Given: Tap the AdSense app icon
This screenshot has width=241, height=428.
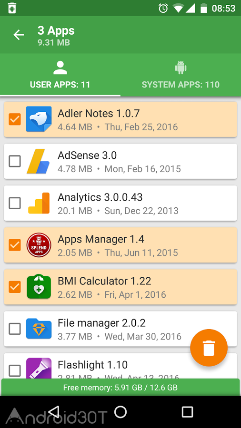Looking at the screenshot, I should (x=38, y=161).
